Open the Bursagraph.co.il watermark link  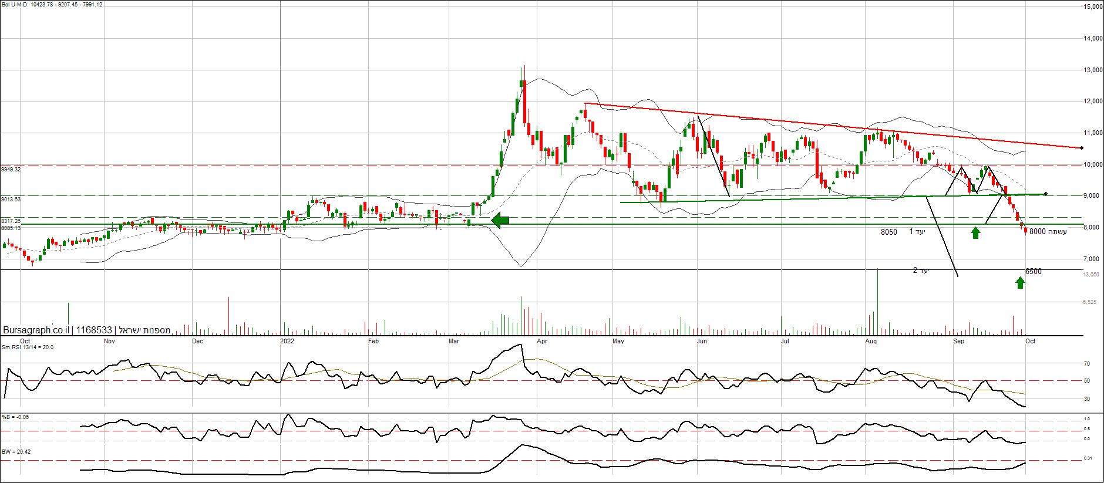pyautogui.click(x=36, y=330)
